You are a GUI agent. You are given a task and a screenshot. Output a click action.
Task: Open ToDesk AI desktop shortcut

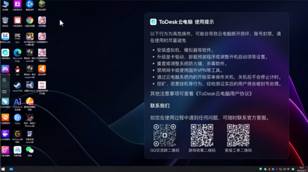[18, 102]
